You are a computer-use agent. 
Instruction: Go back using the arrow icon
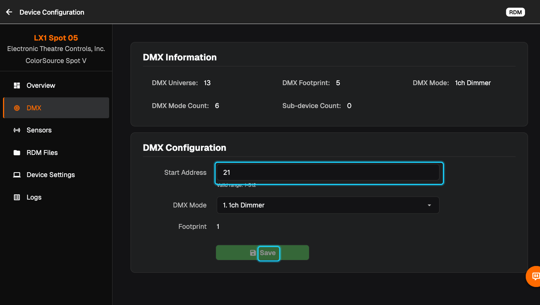coord(9,12)
